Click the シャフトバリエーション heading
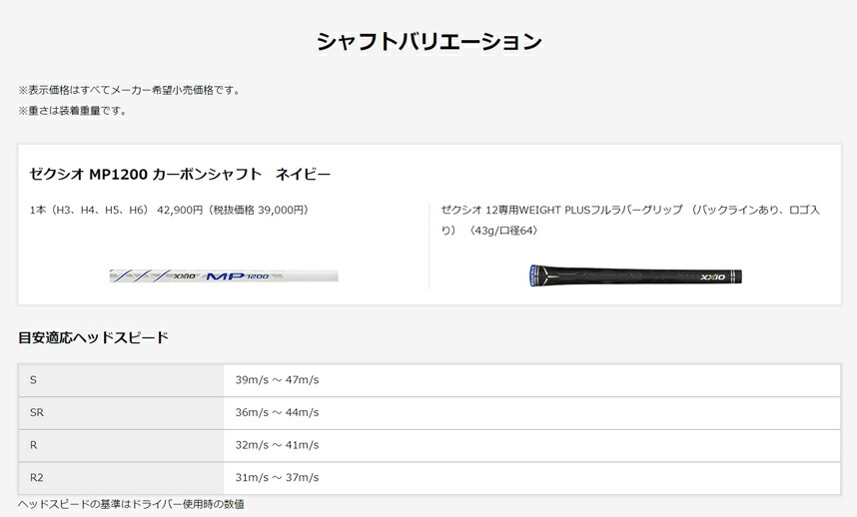857x517 pixels. 429,42
